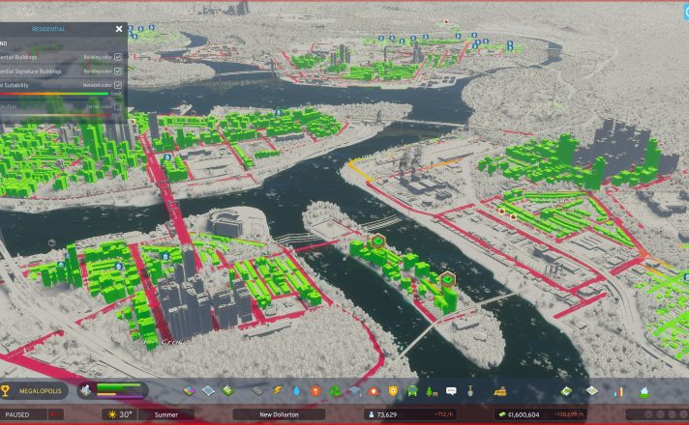Disable the Suitability network color checkbox
The height and width of the screenshot is (425, 689).
(118, 85)
